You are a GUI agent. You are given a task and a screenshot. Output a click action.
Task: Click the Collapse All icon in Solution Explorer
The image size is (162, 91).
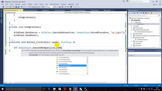(x=146, y=13)
